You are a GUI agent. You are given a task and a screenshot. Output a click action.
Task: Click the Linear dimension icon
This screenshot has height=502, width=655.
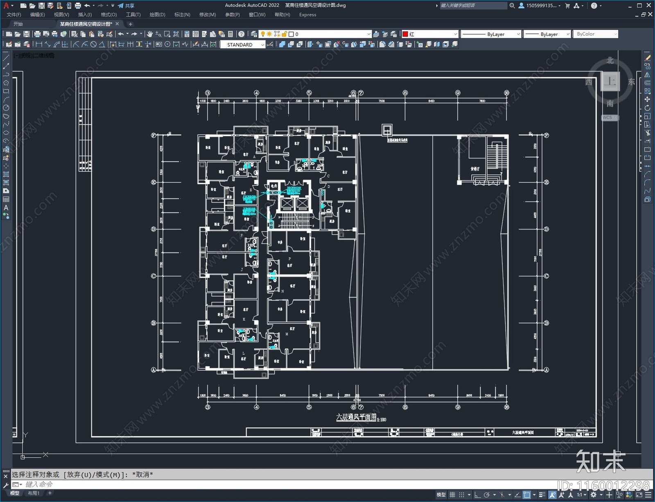point(39,44)
